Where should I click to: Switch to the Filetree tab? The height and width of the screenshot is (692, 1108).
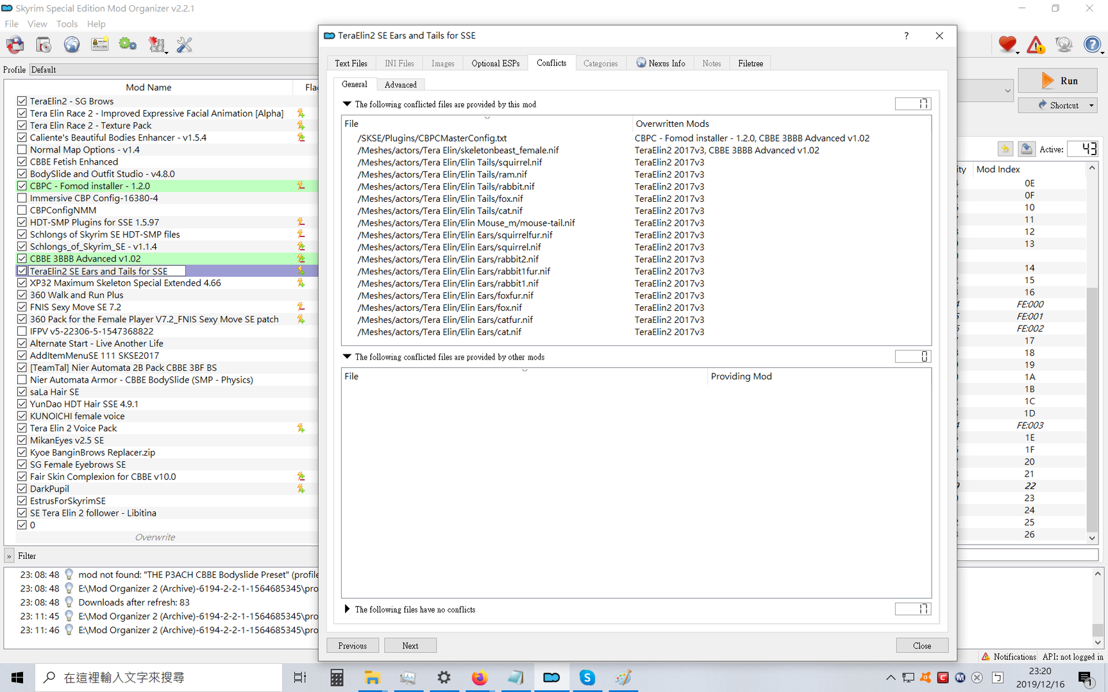(x=750, y=63)
